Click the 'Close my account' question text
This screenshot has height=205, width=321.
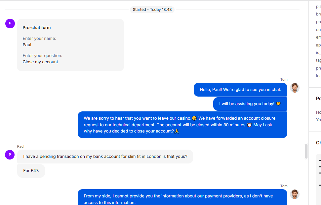[x=40, y=62]
